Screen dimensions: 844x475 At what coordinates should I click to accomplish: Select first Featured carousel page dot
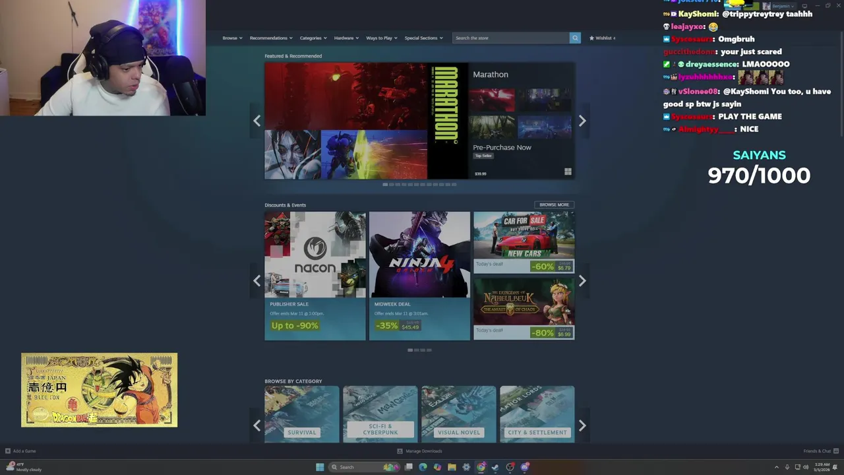coord(385,185)
